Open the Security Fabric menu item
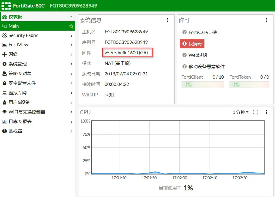The width and height of the screenshot is (275, 197). click(x=37, y=35)
